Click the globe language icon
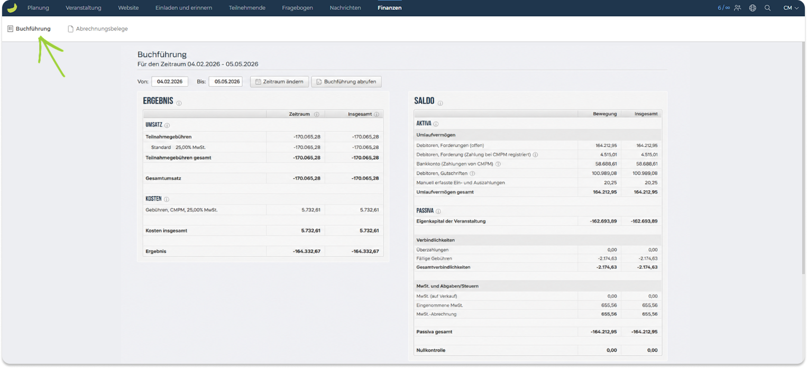The height and width of the screenshot is (368, 807). 753,8
